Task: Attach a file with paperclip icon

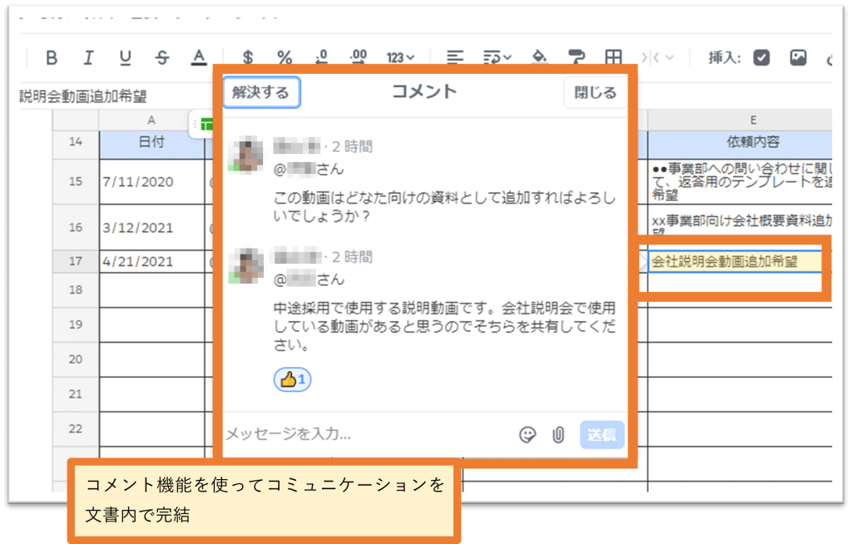Action: pos(558,434)
